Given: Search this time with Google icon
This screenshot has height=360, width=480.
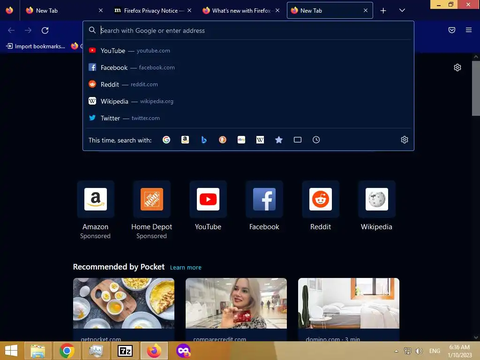Looking at the screenshot, I should (x=166, y=140).
